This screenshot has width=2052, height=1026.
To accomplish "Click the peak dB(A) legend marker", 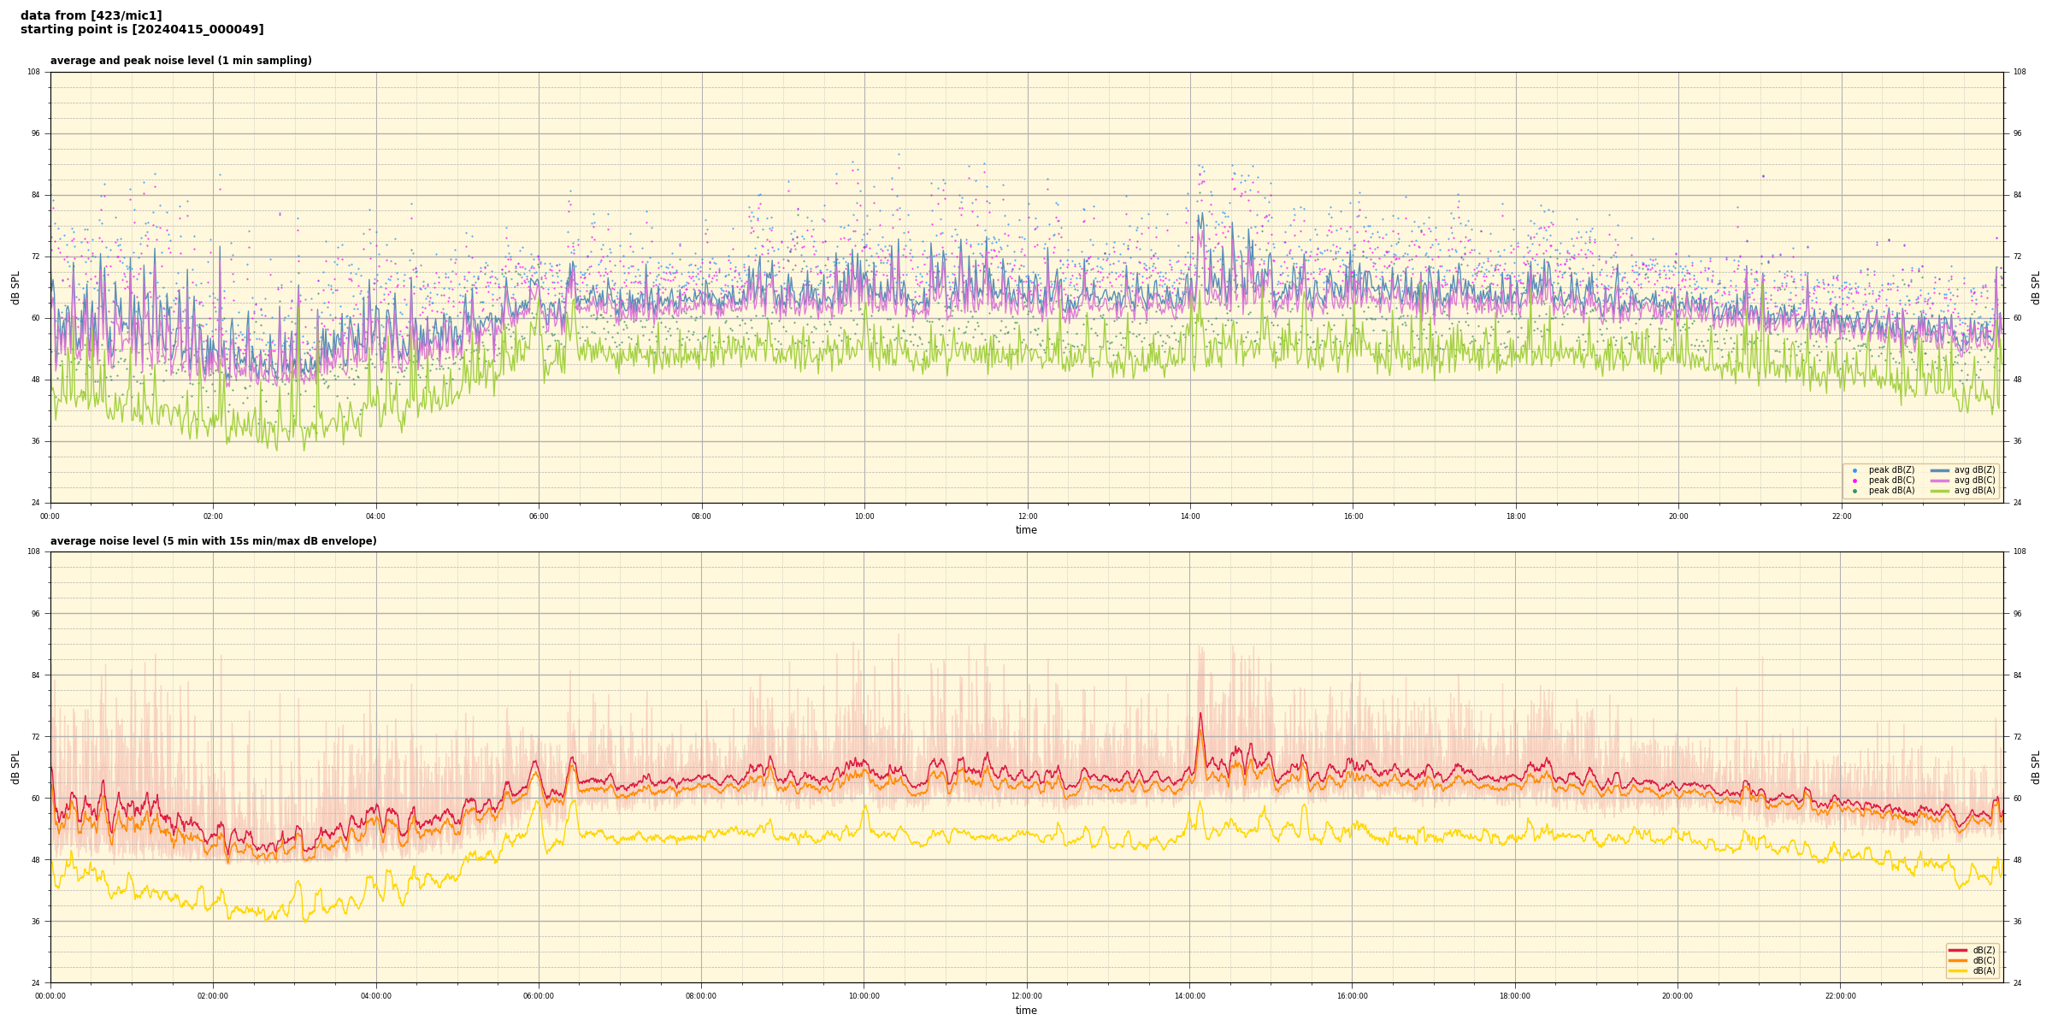I will pos(1854,491).
